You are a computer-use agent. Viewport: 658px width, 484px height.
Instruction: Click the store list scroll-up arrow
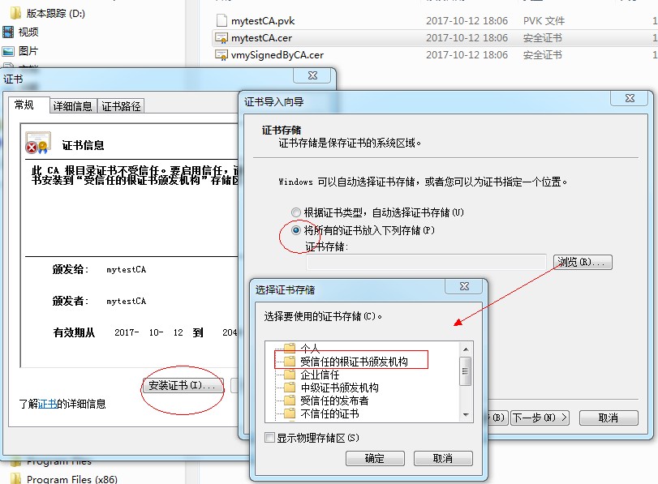(466, 349)
